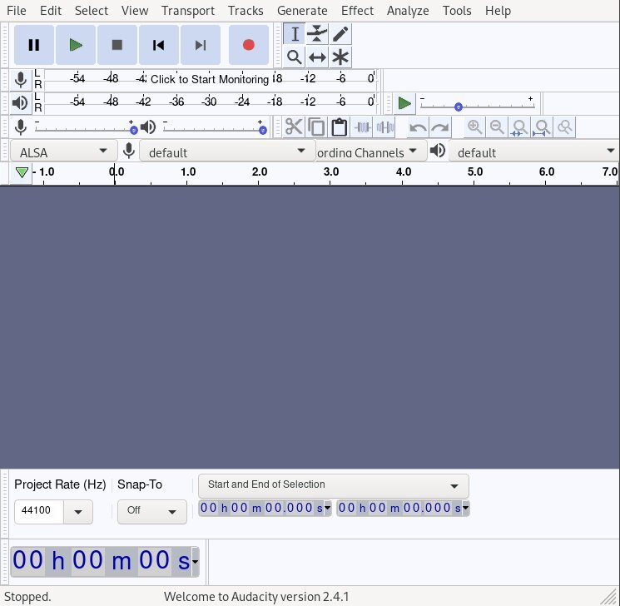Open the recording device default dropdown

tap(227, 151)
